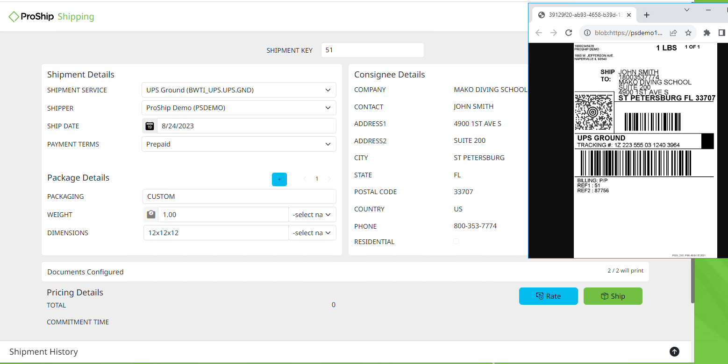Advance to the next package page

329,179
